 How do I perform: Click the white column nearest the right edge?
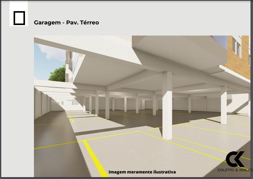tap(223, 104)
